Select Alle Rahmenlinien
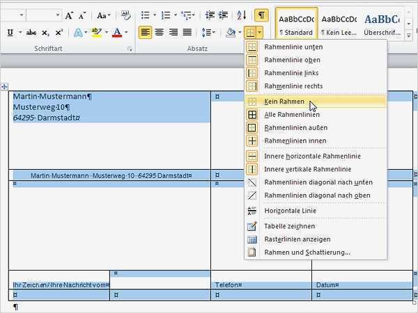 click(315, 115)
